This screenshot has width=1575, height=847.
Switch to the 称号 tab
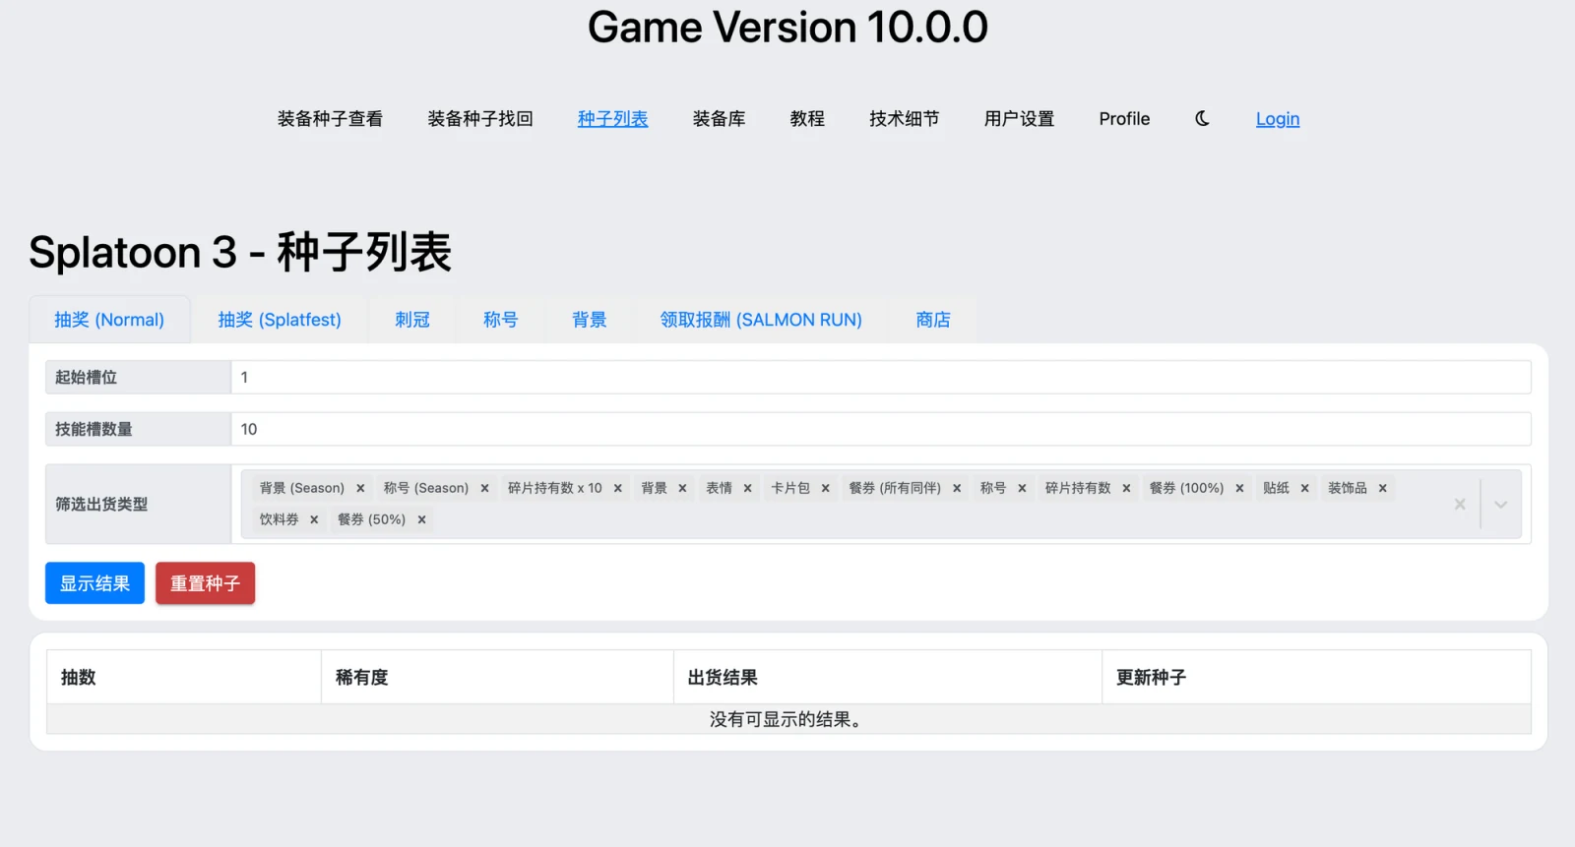click(500, 320)
